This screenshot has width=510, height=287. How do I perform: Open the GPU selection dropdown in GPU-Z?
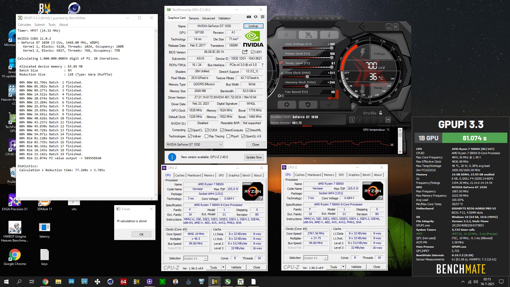click(194, 145)
